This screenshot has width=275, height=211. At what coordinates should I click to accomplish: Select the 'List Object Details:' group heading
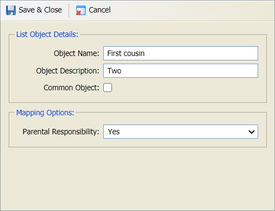point(47,34)
